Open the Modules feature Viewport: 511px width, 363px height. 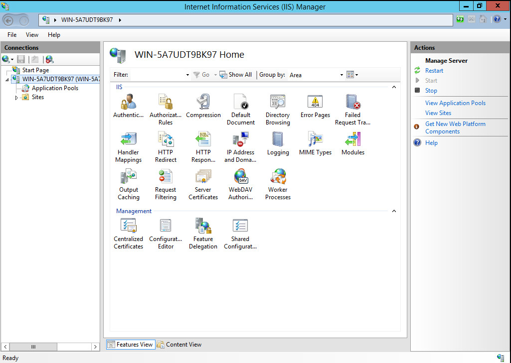(x=352, y=143)
